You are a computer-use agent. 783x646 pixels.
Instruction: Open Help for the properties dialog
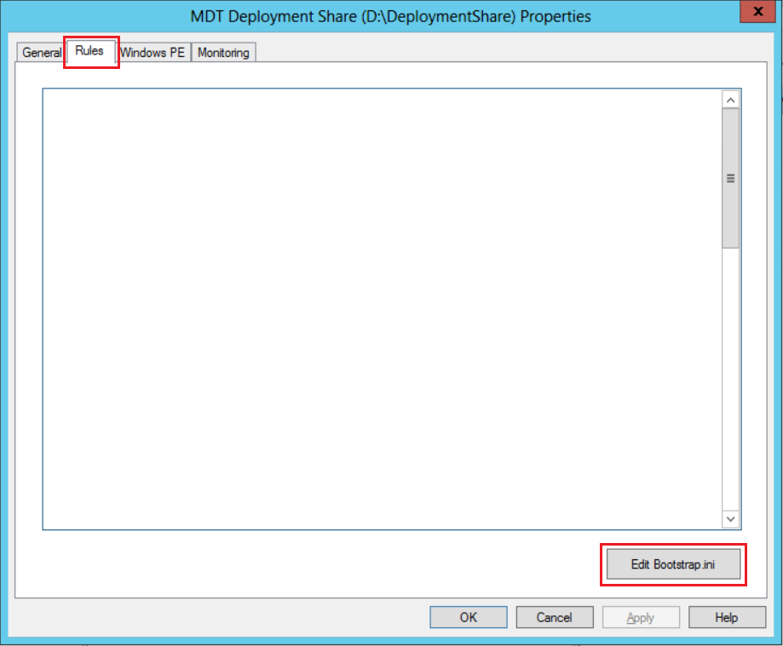tap(726, 617)
